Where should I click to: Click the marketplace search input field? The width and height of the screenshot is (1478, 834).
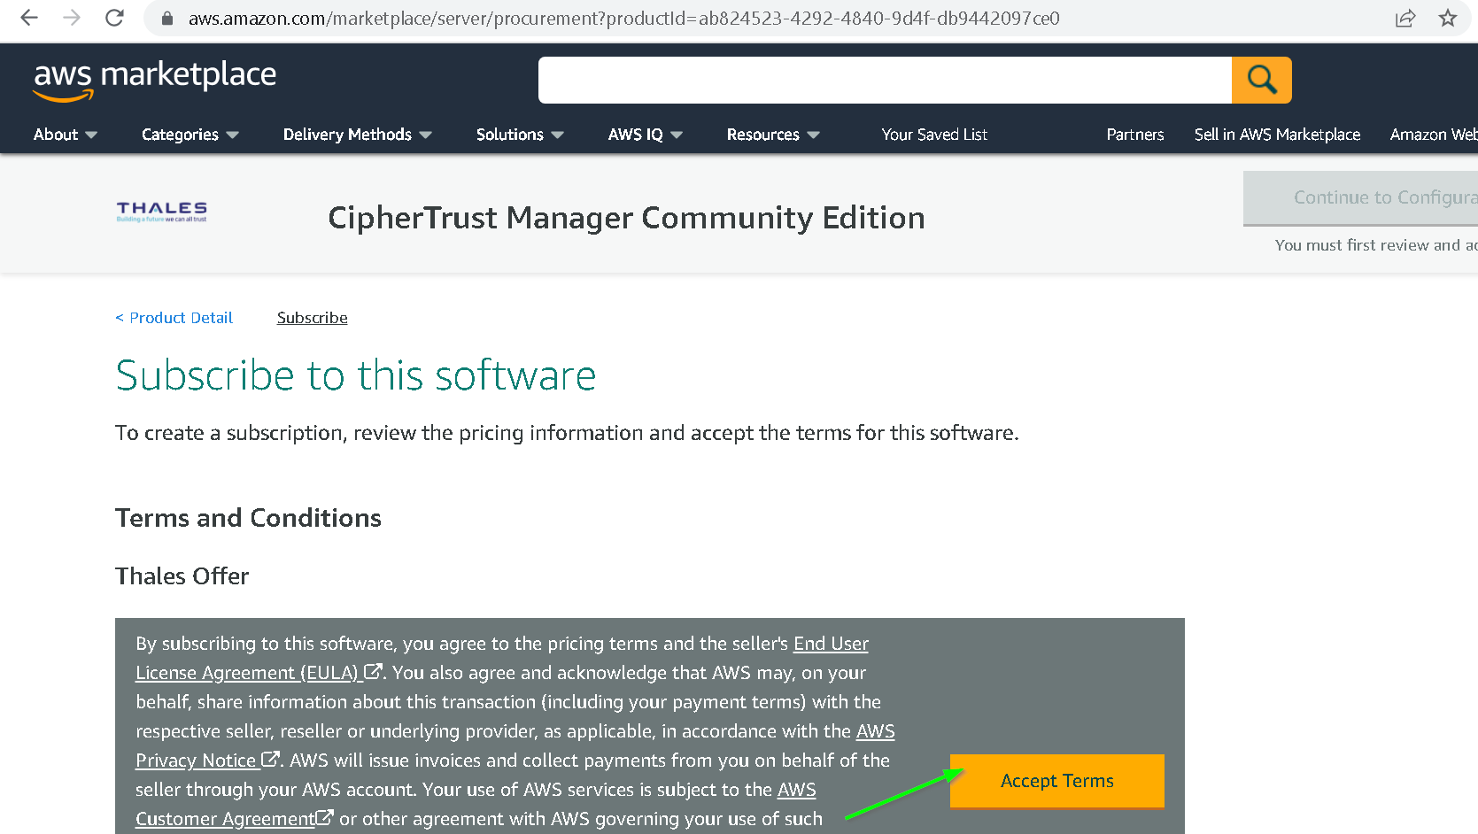coord(885,80)
